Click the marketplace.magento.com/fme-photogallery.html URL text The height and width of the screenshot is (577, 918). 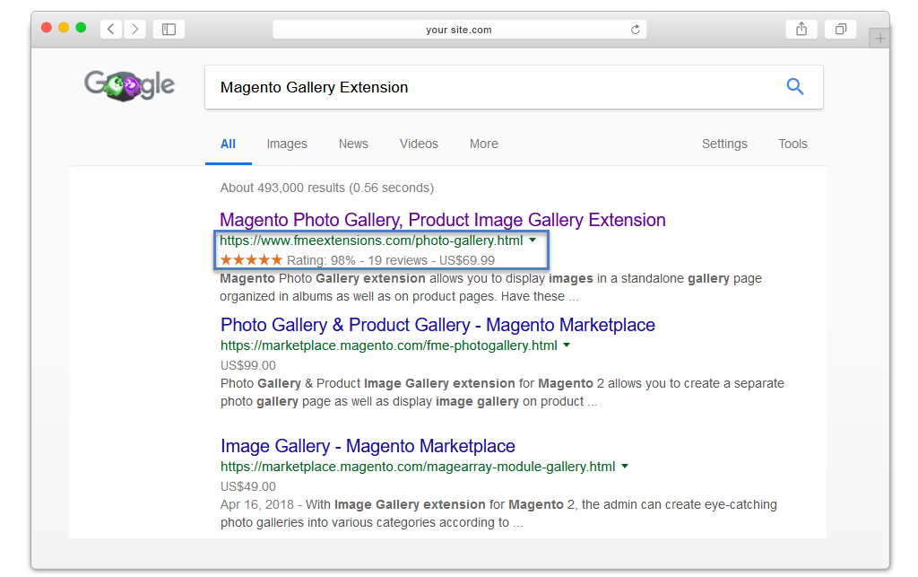389,345
